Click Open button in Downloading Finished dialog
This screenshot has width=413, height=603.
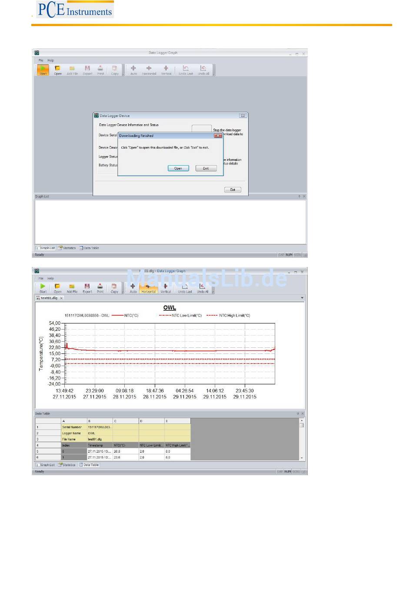178,168
